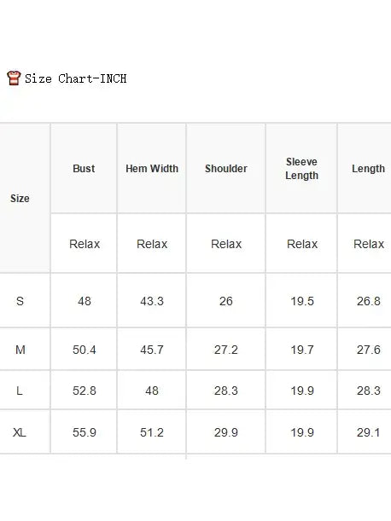The height and width of the screenshot is (521, 391).
Task: Select the Length column header
Action: pyautogui.click(x=368, y=169)
